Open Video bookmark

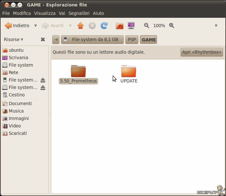(15, 126)
